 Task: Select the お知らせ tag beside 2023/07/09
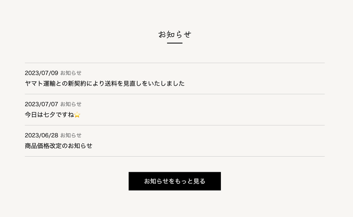pos(71,73)
